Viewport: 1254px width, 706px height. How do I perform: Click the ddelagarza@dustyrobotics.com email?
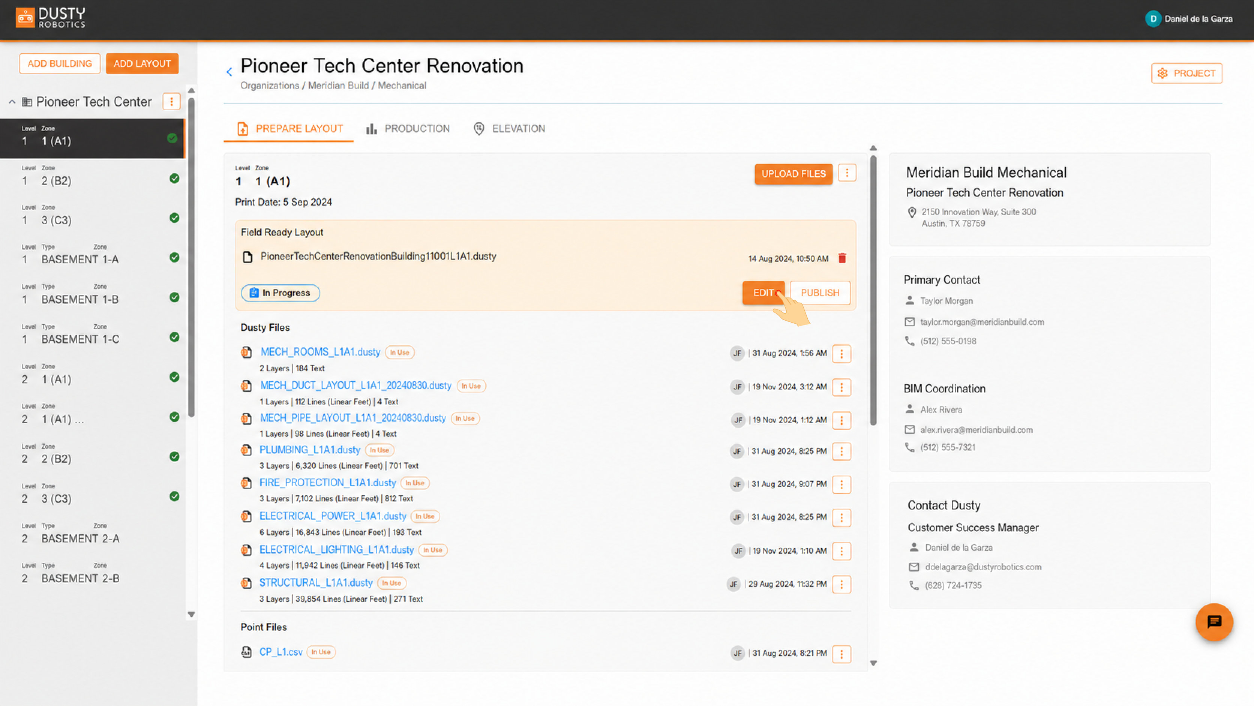(x=983, y=567)
